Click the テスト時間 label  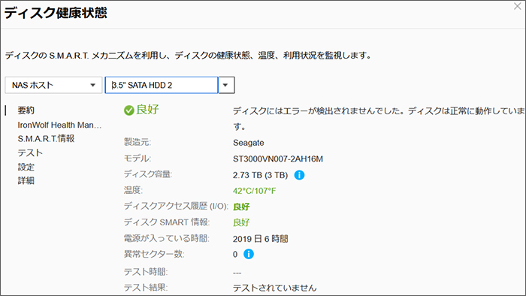coord(146,271)
